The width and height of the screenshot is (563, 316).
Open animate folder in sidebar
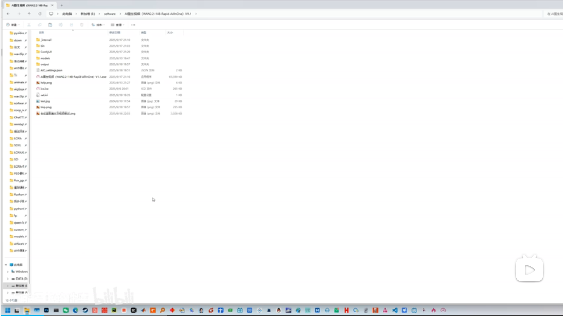[x=18, y=82]
